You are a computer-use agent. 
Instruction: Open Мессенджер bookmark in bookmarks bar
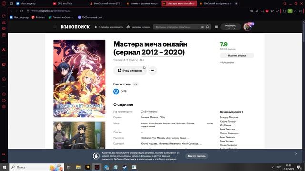point(19,17)
